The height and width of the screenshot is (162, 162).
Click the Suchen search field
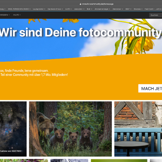[x=156, y=15]
